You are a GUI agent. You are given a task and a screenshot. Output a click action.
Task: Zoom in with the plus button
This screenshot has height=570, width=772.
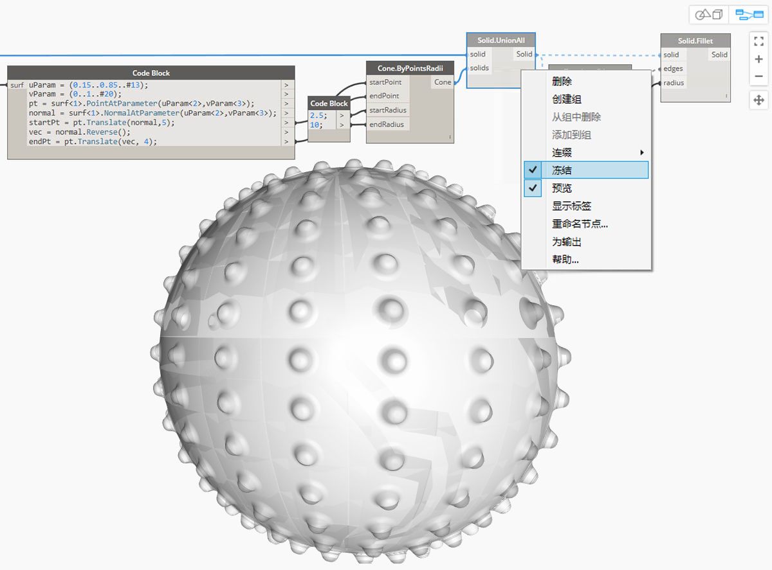pos(758,59)
